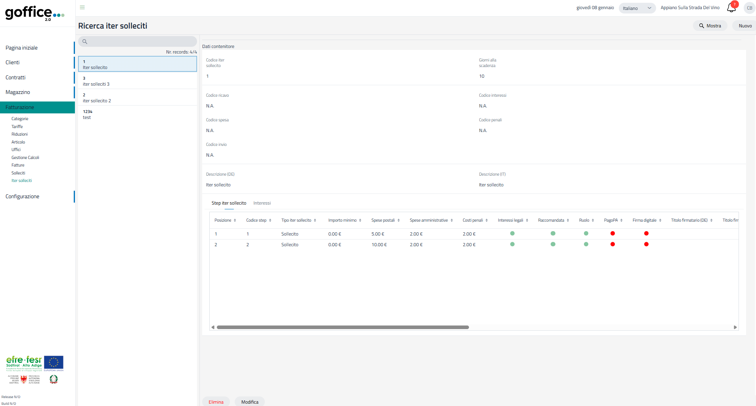Viewport: 756px width, 406px height.
Task: Sort by Posizione column arrows
Action: [235, 220]
